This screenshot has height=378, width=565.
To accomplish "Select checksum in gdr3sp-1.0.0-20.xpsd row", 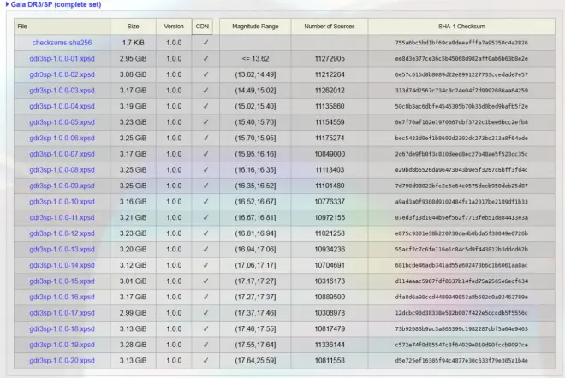I will (x=461, y=360).
